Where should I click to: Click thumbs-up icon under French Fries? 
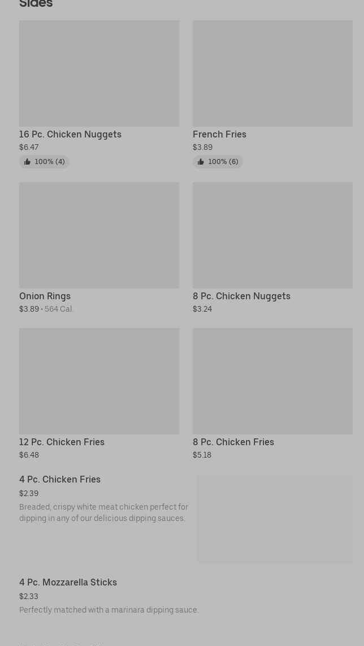coord(201,162)
